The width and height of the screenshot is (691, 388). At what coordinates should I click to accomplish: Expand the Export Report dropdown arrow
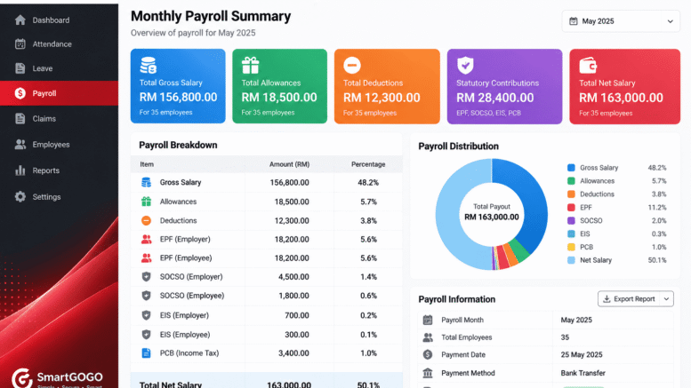coord(666,298)
